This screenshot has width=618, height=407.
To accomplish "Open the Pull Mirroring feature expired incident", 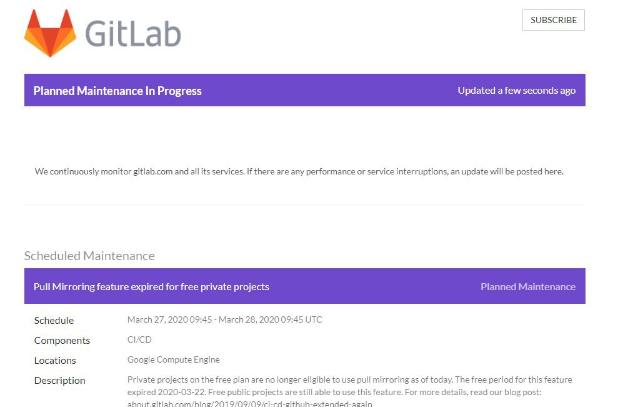I will [x=151, y=287].
